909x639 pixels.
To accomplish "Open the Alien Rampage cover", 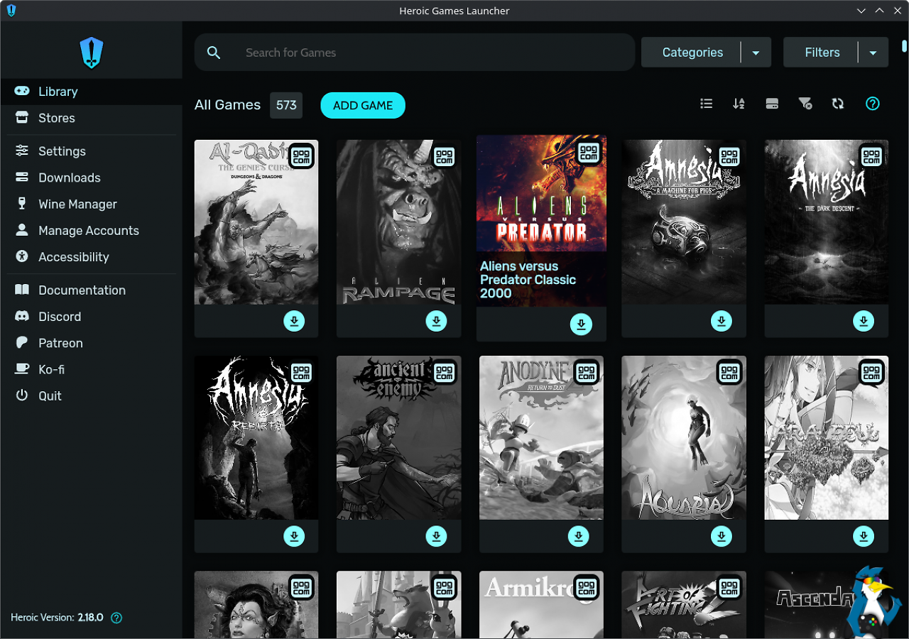I will 398,222.
